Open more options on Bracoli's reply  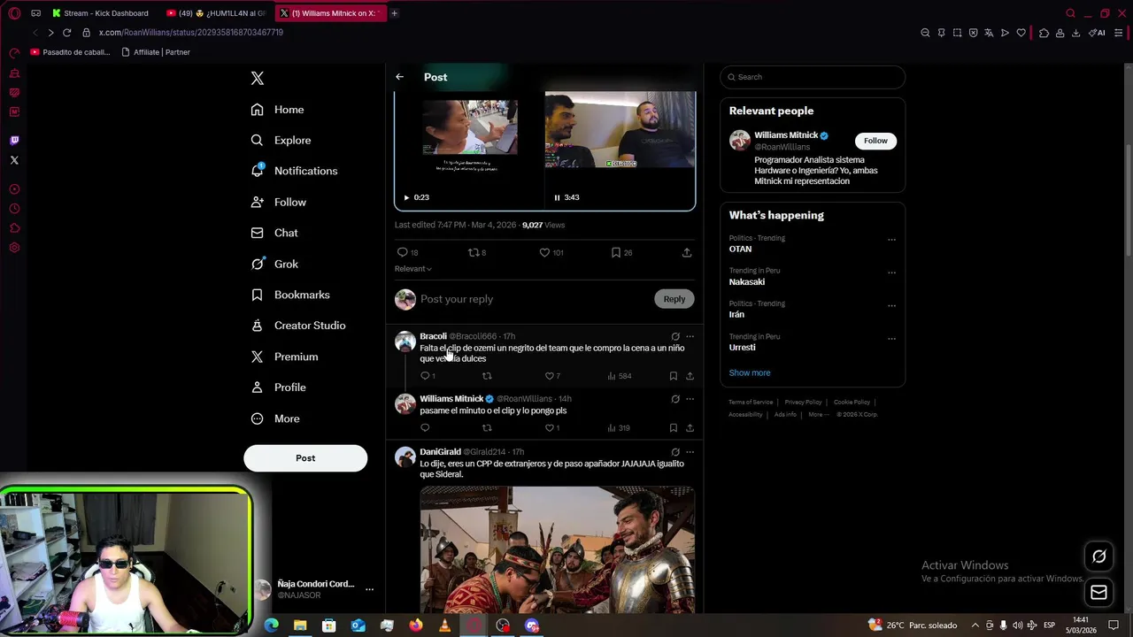690,336
